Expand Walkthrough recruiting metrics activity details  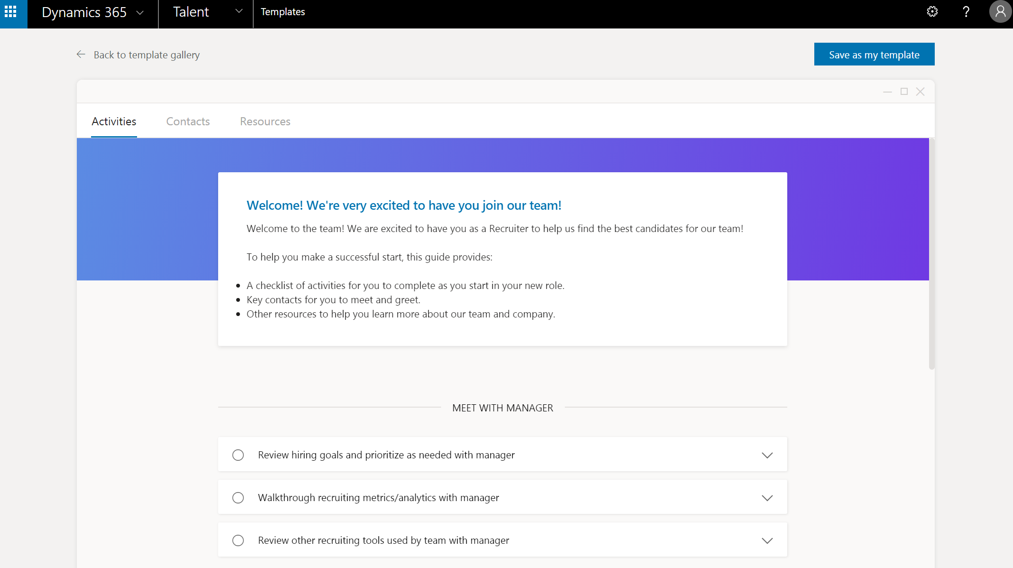pos(767,498)
